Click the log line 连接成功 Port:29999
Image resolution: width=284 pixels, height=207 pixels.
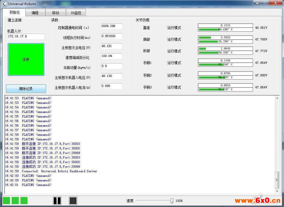[43, 167]
